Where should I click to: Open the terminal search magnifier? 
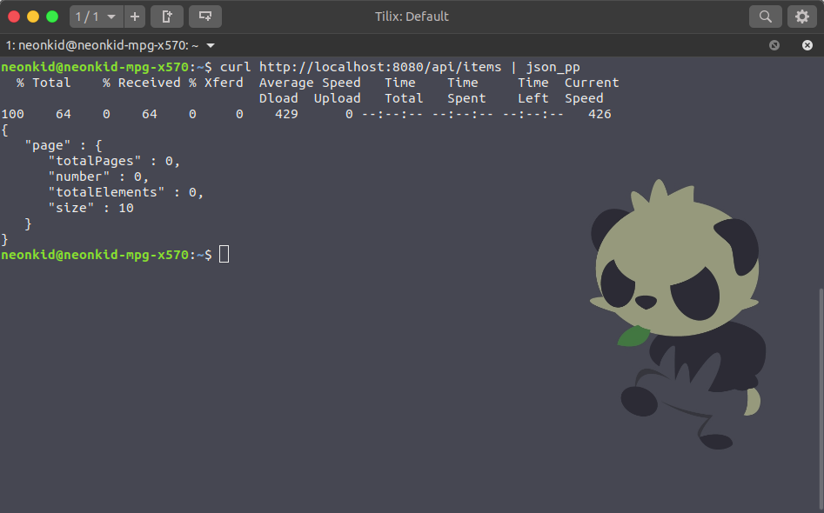click(766, 17)
